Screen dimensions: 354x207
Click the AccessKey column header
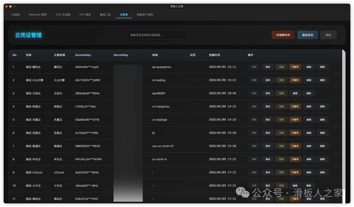pos(83,55)
